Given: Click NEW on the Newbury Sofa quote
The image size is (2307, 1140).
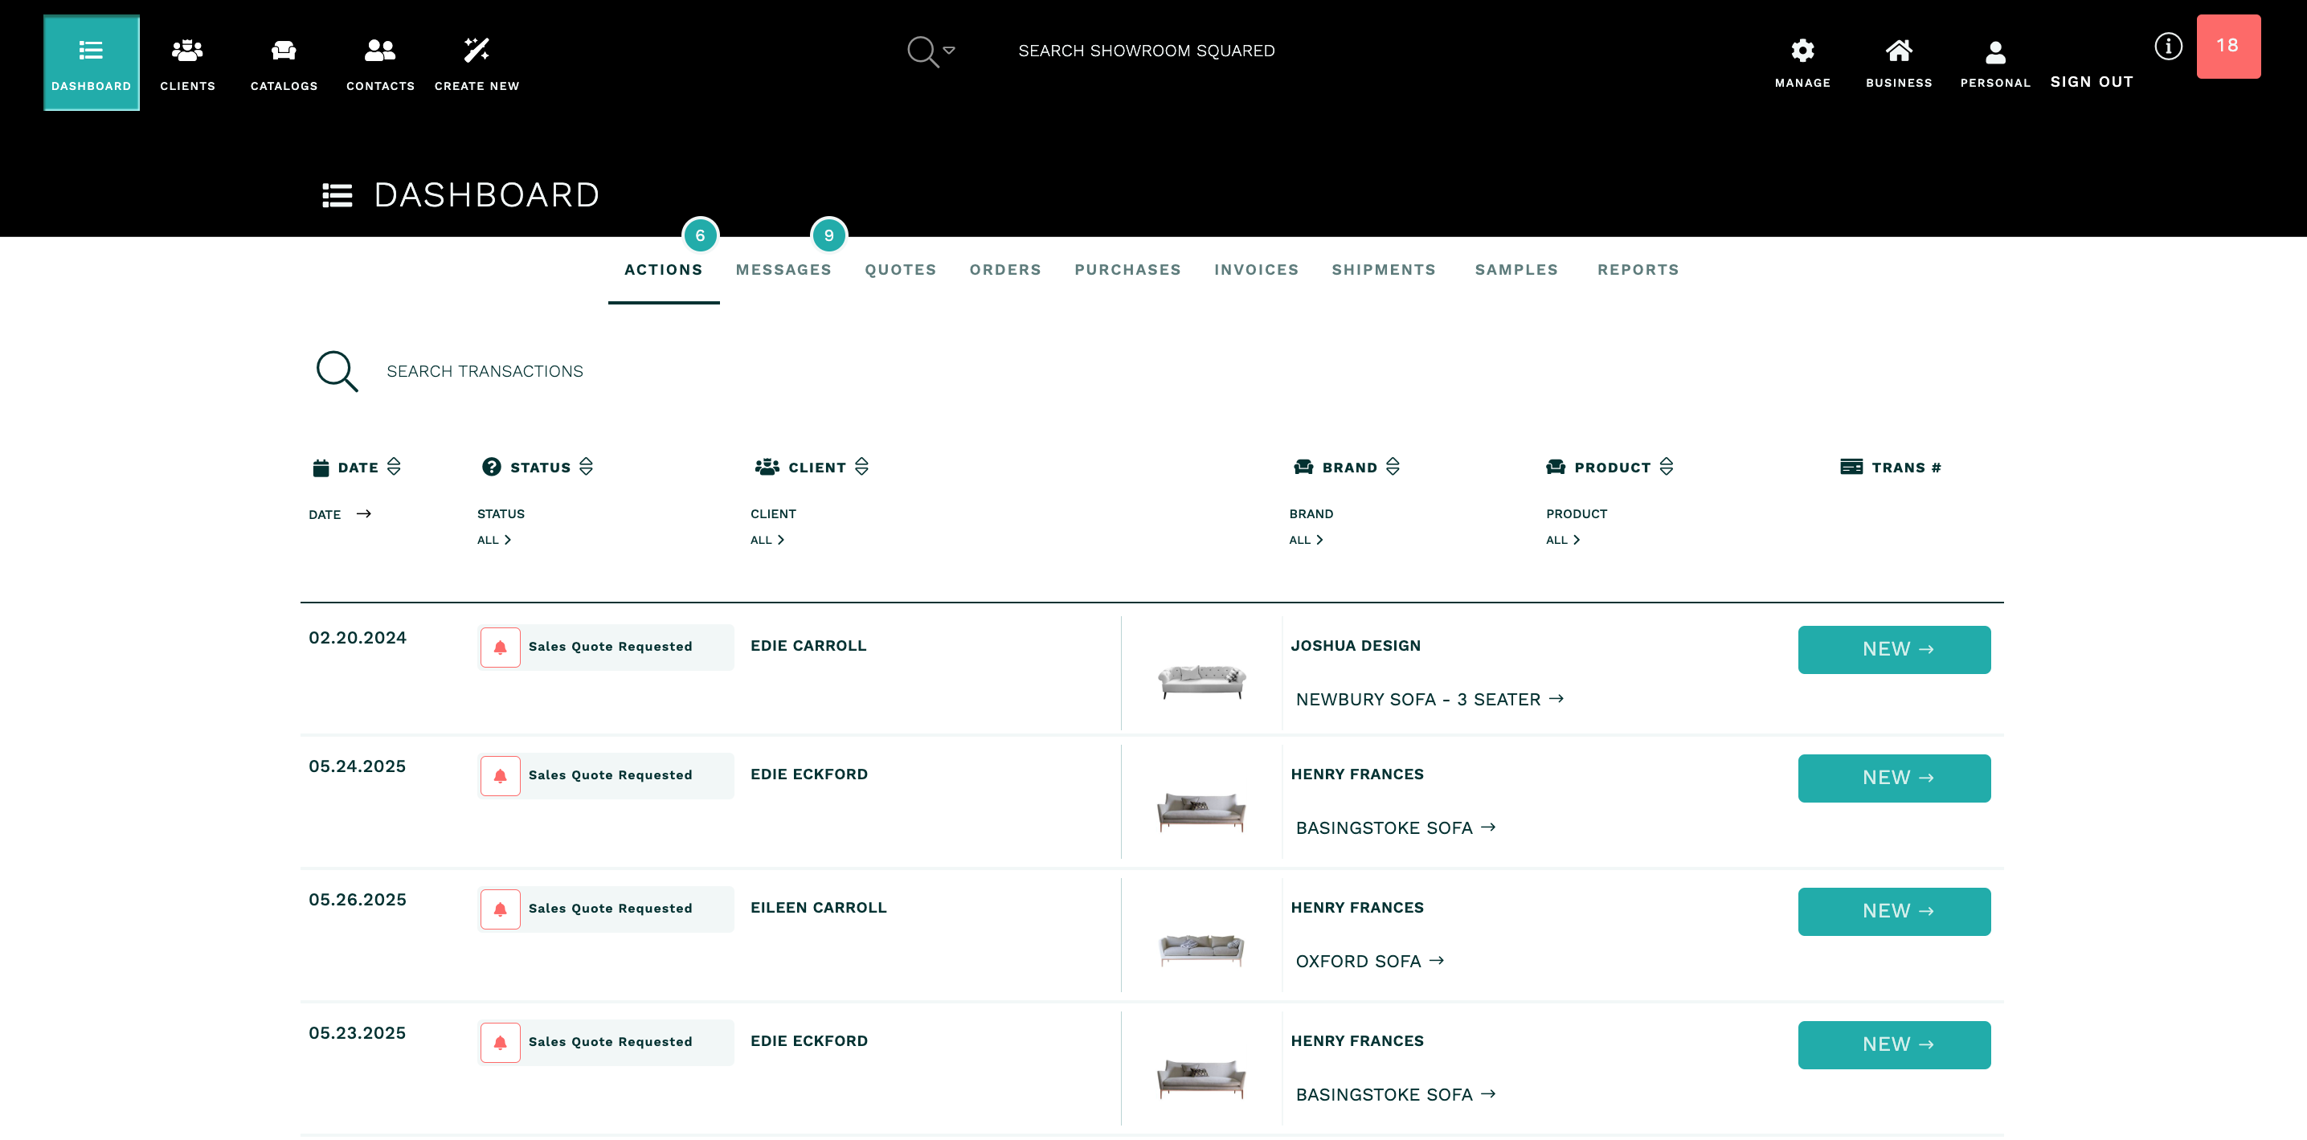Looking at the screenshot, I should click(1893, 649).
